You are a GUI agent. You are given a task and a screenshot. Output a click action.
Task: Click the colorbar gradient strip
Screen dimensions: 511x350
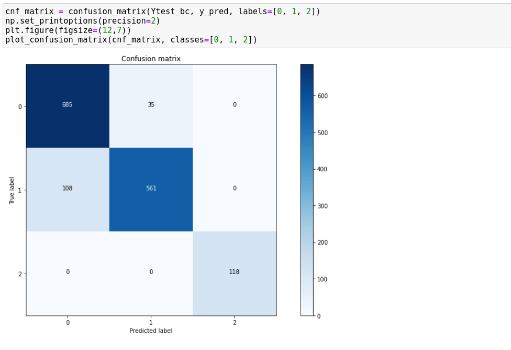click(306, 189)
